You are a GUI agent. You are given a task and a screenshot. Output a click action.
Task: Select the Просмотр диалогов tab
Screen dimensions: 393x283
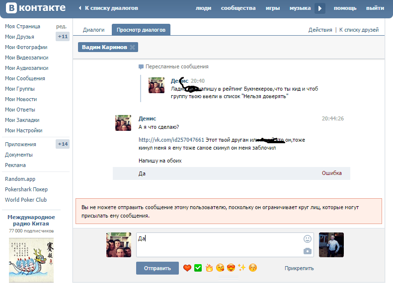(141, 30)
